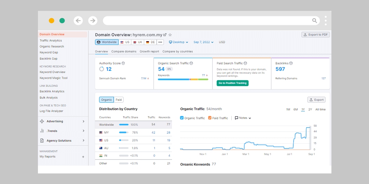Switch distribution view to Paid
Image resolution: width=369 pixels, height=184 pixels.
[119, 100]
